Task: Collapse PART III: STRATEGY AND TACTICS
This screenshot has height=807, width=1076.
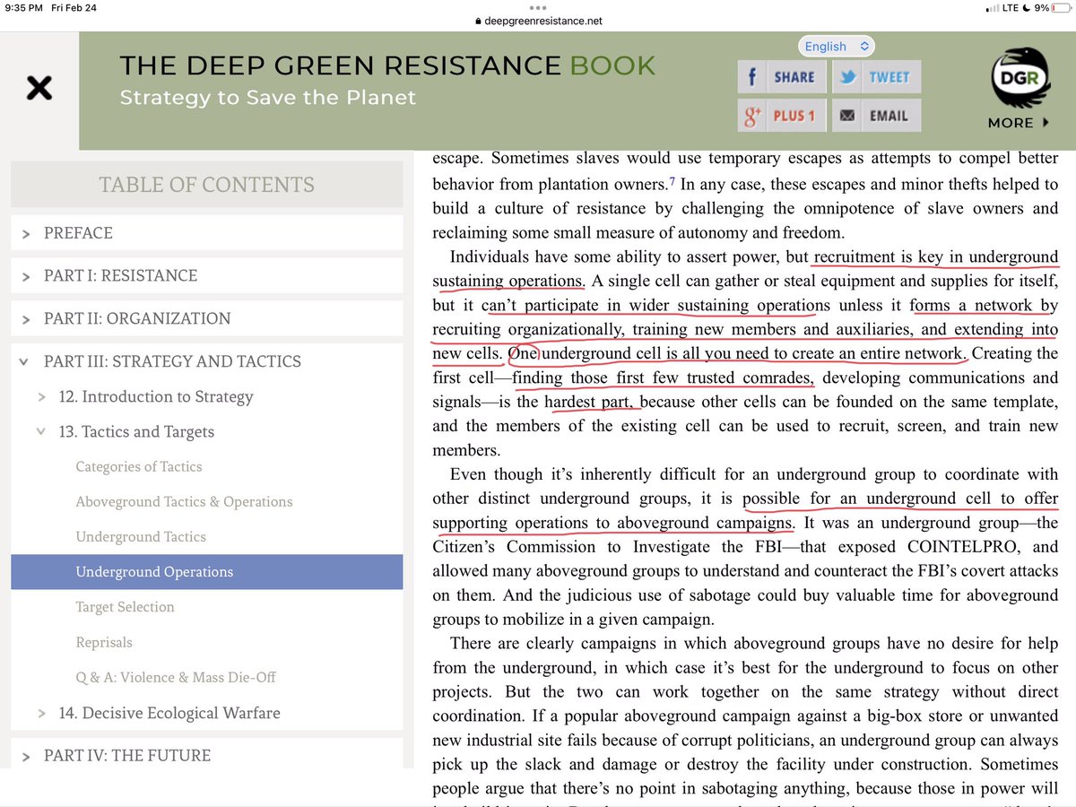Action: pyautogui.click(x=207, y=361)
